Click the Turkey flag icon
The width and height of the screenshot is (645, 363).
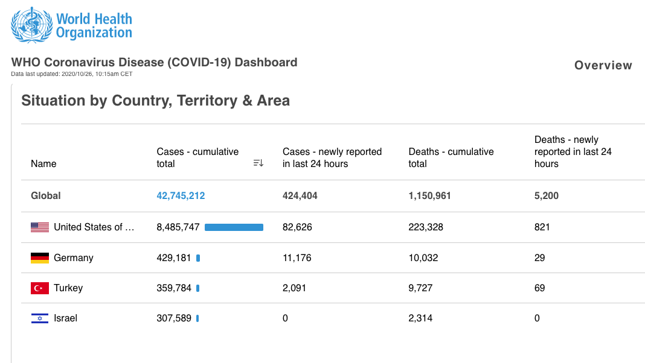[40, 288]
